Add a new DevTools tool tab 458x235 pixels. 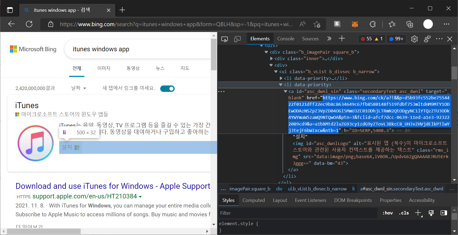pos(342,39)
